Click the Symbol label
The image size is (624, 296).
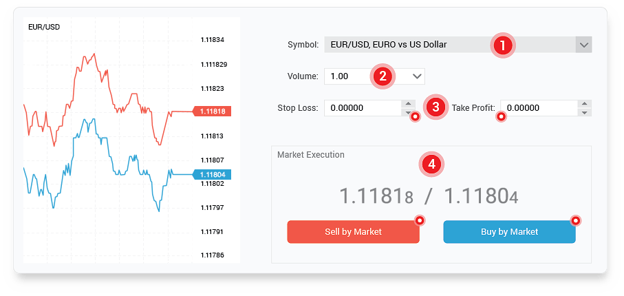[x=303, y=45]
